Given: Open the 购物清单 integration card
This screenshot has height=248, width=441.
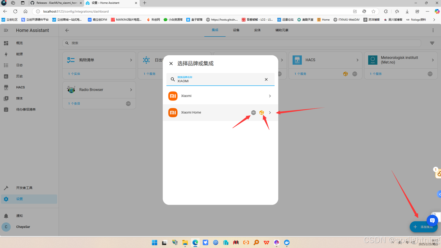Looking at the screenshot, I should pos(99,60).
